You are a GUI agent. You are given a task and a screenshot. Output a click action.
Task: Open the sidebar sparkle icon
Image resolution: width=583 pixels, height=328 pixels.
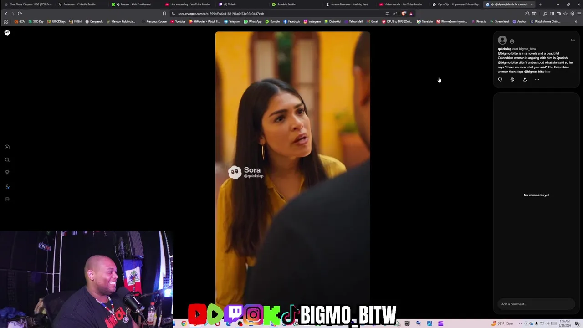click(7, 186)
